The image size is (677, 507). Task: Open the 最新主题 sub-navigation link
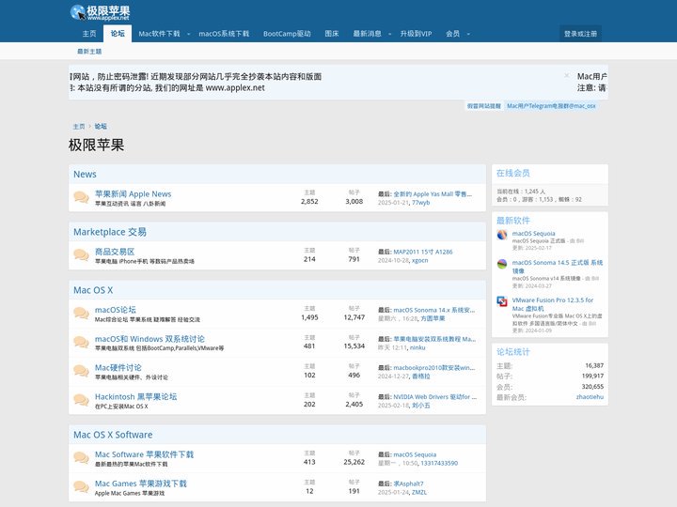coord(89,52)
